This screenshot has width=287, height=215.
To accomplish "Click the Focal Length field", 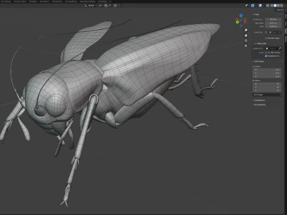I will pos(273,19).
